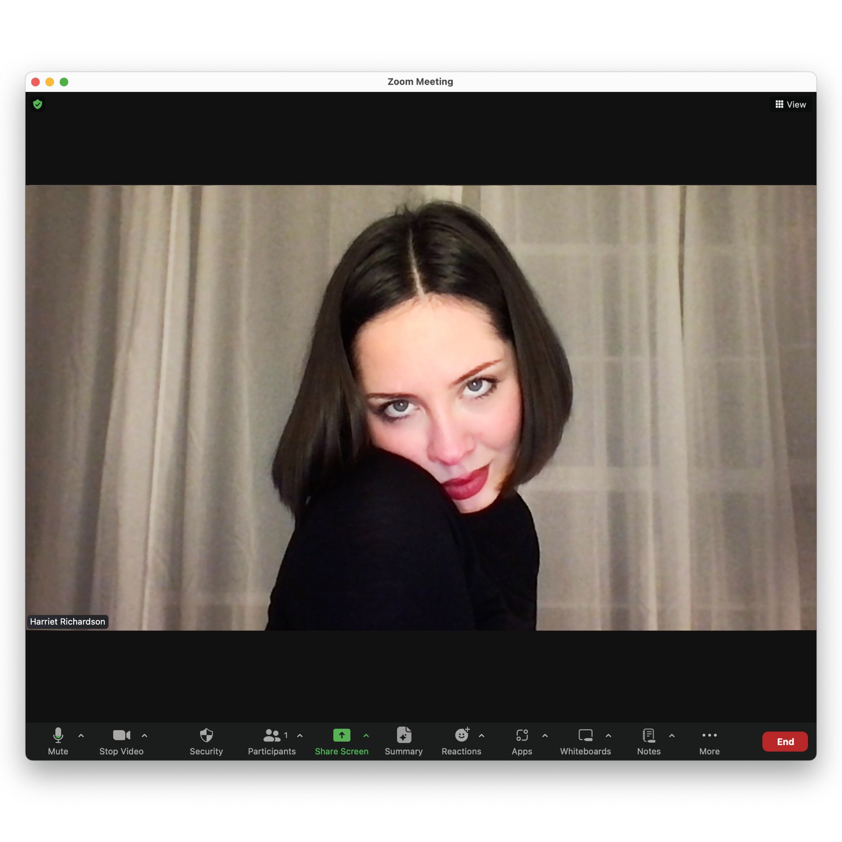Image resolution: width=842 pixels, height=842 pixels.
Task: Expand the chevron next to Whiteboards
Action: click(x=608, y=735)
